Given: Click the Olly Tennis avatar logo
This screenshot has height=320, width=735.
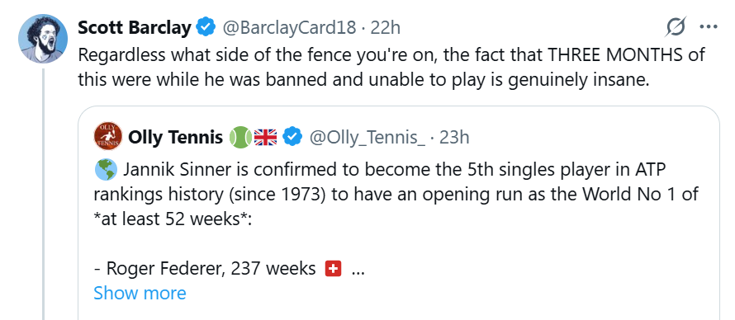Looking at the screenshot, I should coord(108,136).
